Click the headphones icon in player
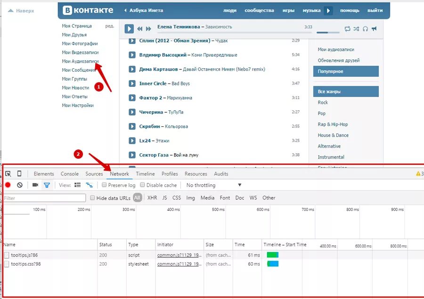The width and height of the screenshot is (424, 299). [365, 29]
